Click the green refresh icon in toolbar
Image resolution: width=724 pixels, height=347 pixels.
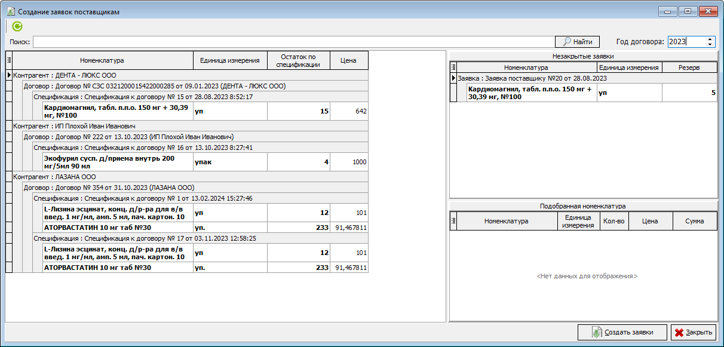pyautogui.click(x=17, y=26)
